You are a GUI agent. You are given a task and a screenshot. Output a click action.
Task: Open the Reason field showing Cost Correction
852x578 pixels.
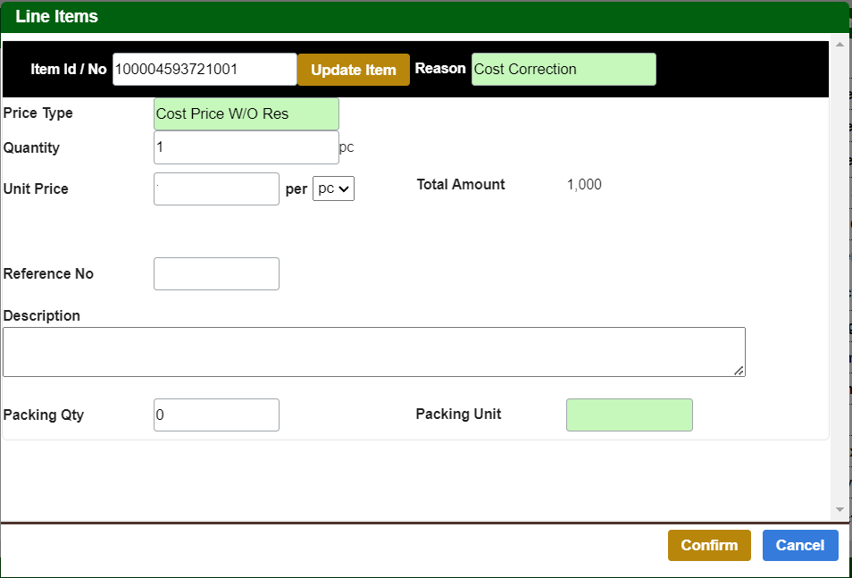pyautogui.click(x=564, y=70)
